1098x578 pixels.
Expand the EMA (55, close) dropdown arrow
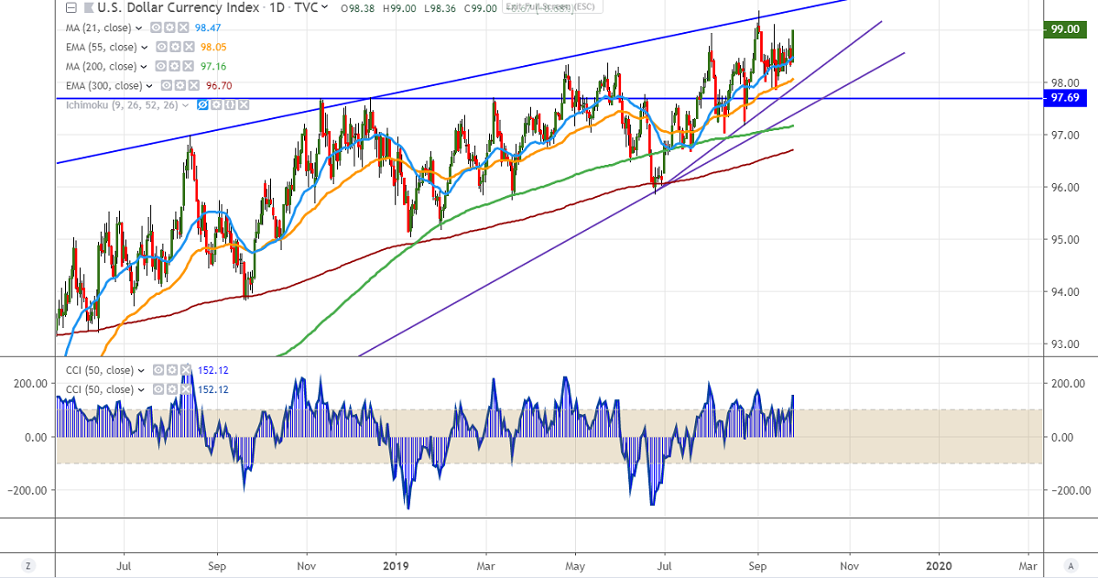click(x=145, y=48)
